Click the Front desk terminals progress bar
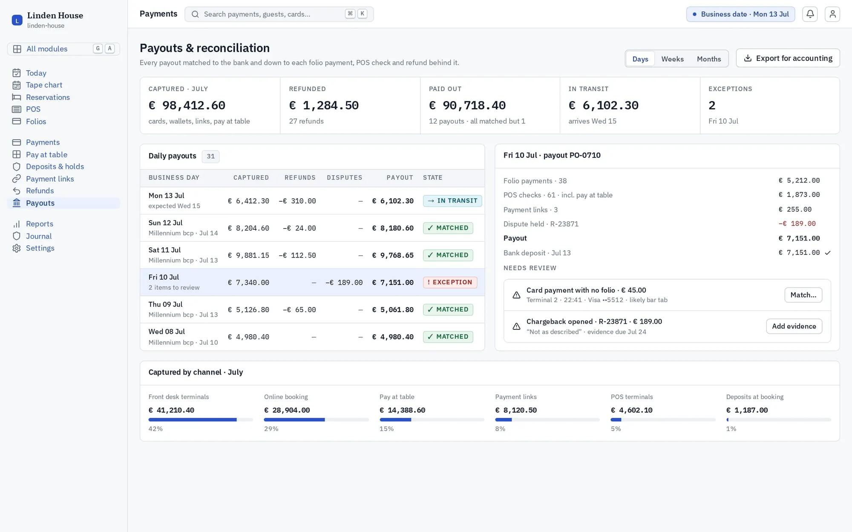 click(x=201, y=420)
